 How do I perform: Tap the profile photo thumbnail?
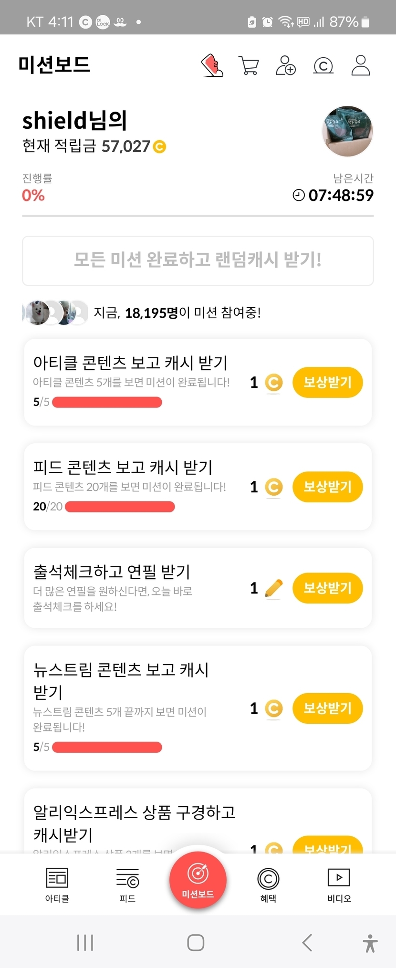(x=347, y=131)
